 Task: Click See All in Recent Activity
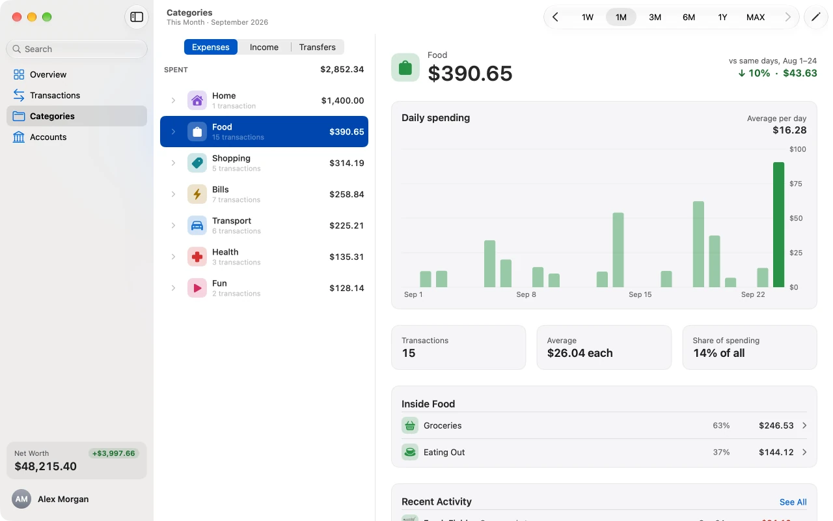[x=793, y=502]
